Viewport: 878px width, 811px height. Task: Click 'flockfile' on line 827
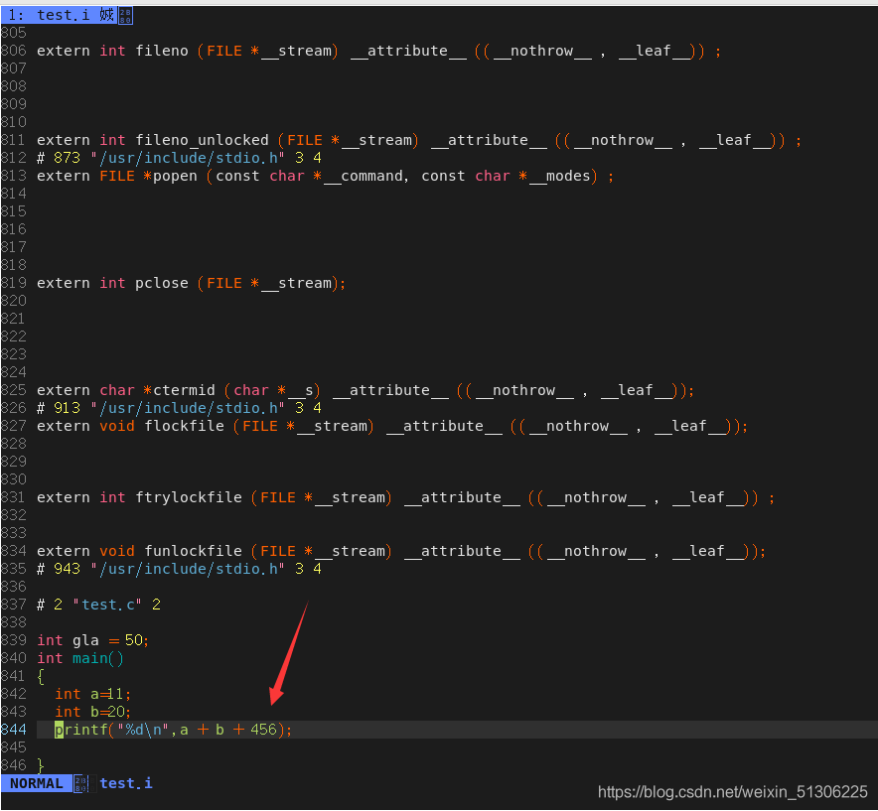(x=184, y=426)
